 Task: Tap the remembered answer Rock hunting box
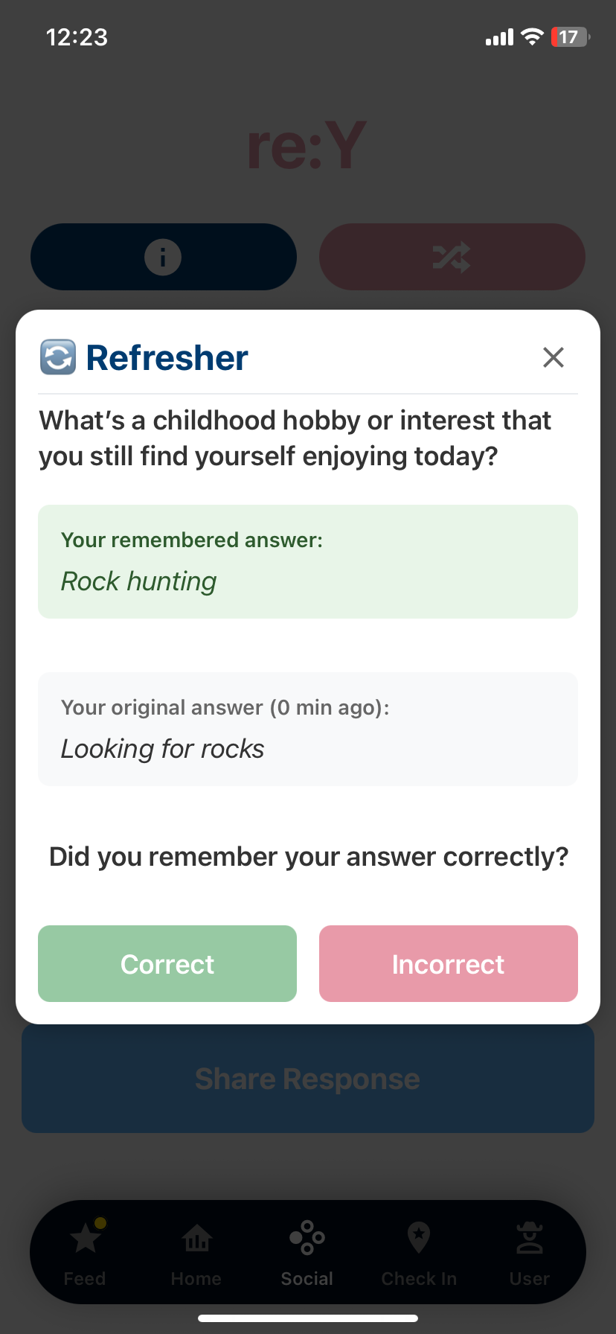[x=307, y=561]
